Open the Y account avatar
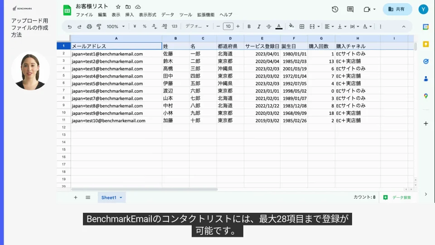Screen dimensions: 435x245 423,9
